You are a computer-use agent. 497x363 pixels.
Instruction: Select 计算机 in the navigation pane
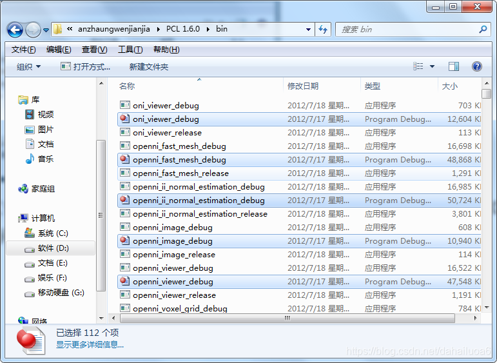tap(37, 218)
